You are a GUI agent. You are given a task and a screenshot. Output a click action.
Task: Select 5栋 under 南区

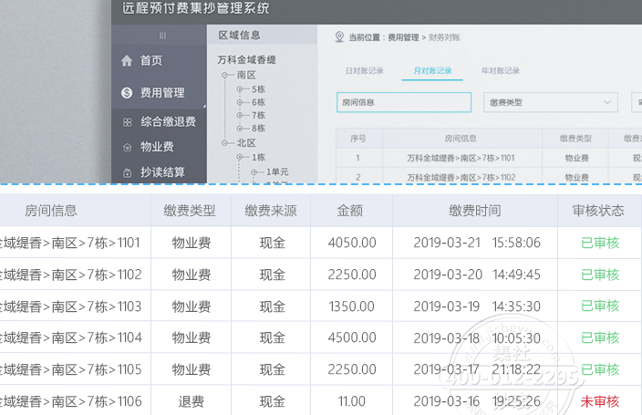(x=258, y=88)
